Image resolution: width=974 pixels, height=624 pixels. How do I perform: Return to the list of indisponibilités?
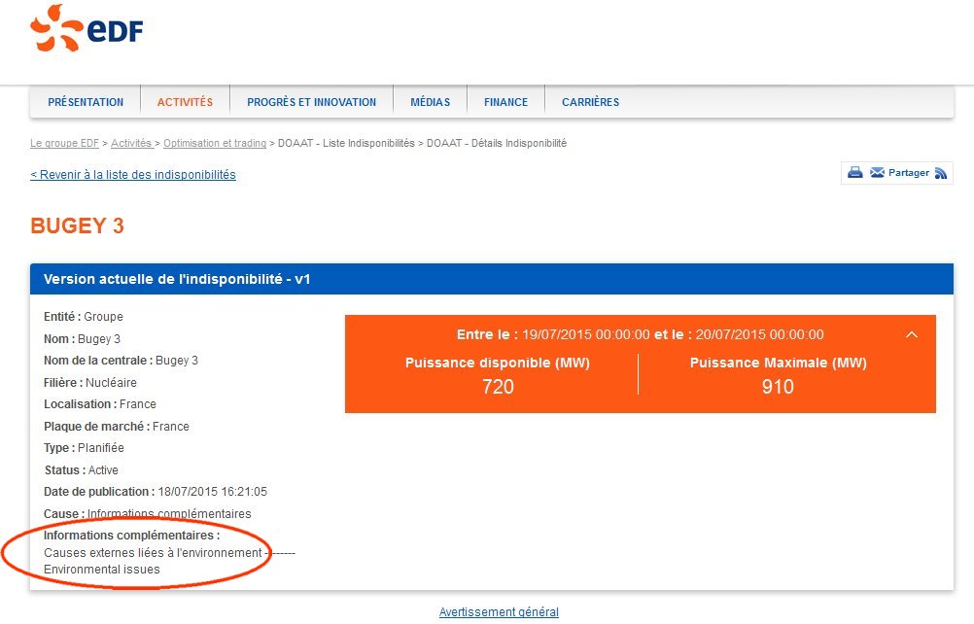pos(133,175)
